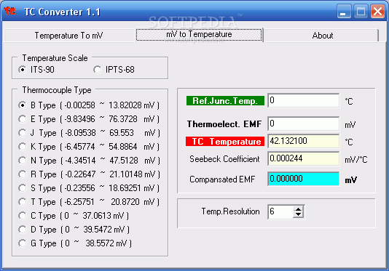Viewport: 389px width, 271px height.
Task: Click the green Ref.Junc.Temp. label
Action: (225, 101)
